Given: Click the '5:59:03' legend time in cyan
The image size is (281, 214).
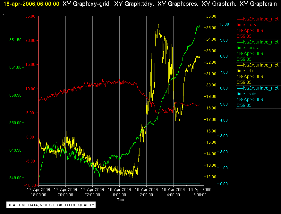Looking at the screenshot, I should pyautogui.click(x=244, y=105).
